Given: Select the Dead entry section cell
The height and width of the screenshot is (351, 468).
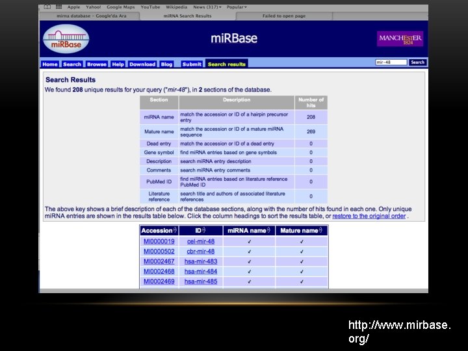Looking at the screenshot, I should coord(159,144).
